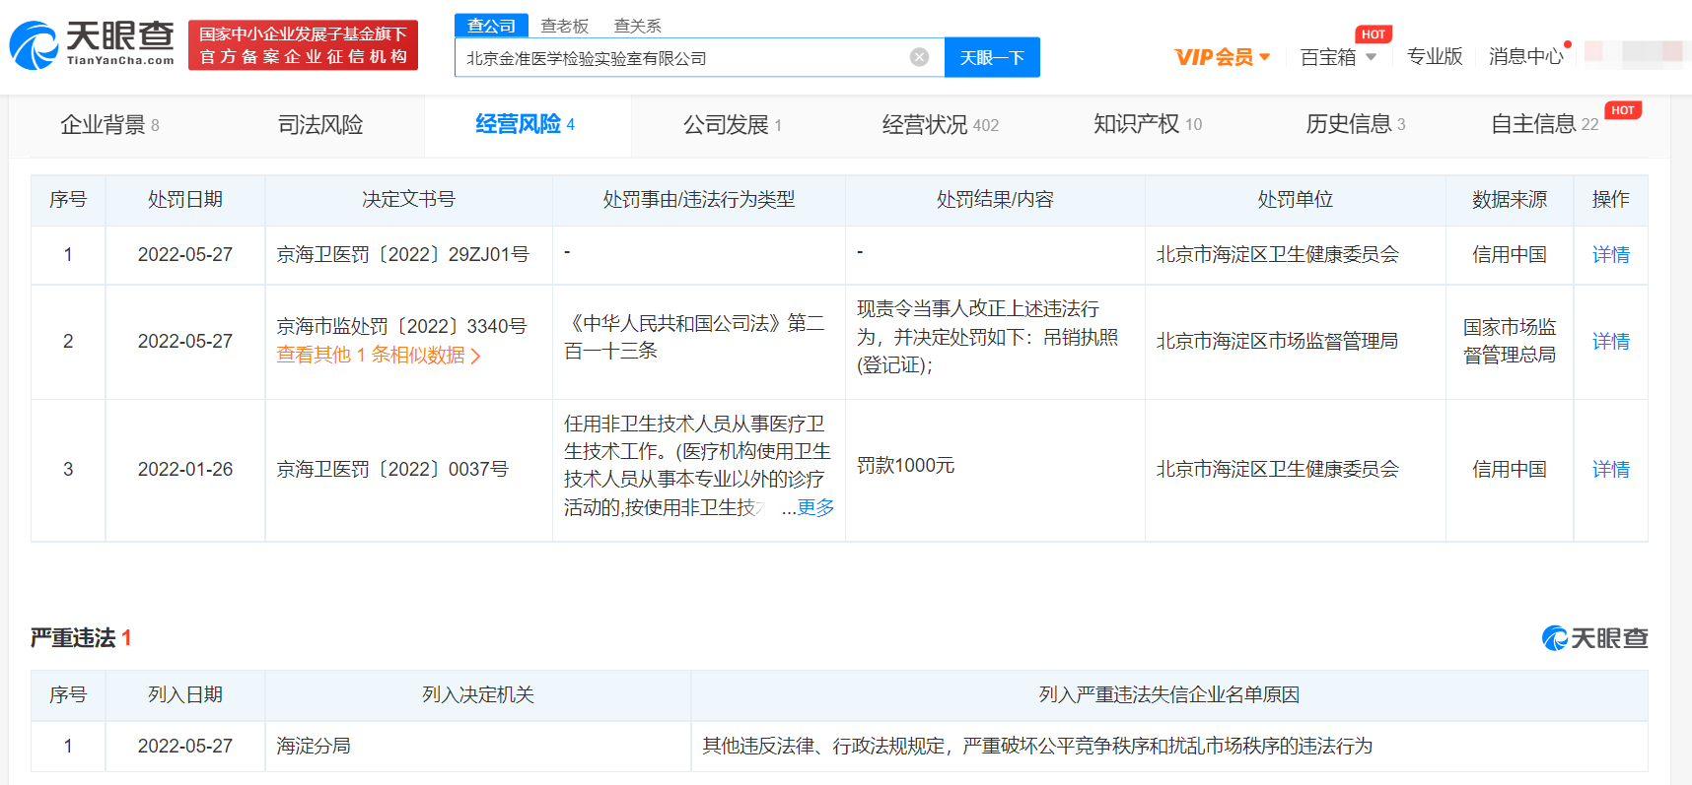Click 信用中国 source in row 3
Image resolution: width=1692 pixels, height=785 pixels.
pos(1509,470)
